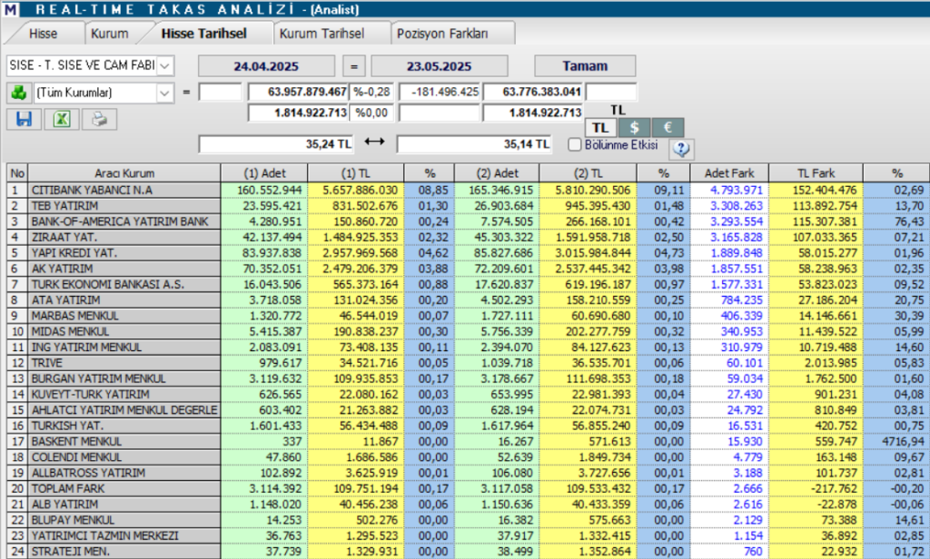Export table with the Excel icon

[61, 119]
